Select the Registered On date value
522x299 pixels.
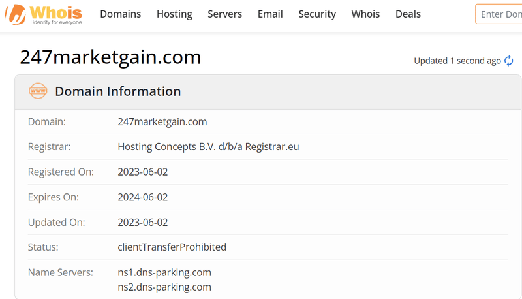(x=142, y=172)
